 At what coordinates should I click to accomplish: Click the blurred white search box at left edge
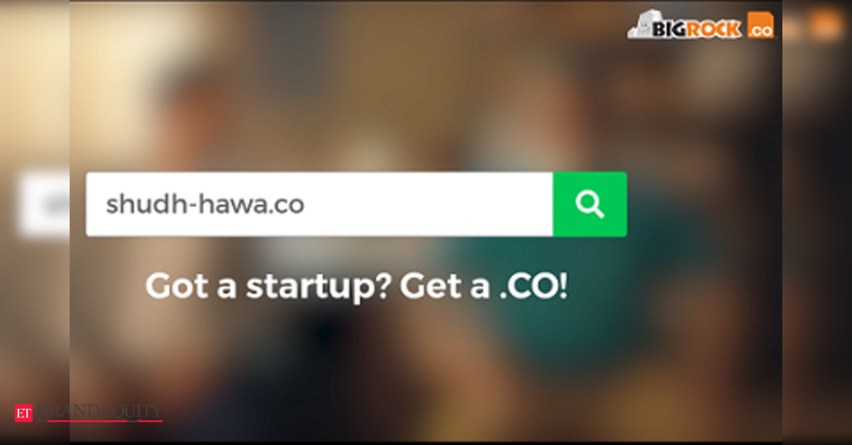(x=45, y=204)
